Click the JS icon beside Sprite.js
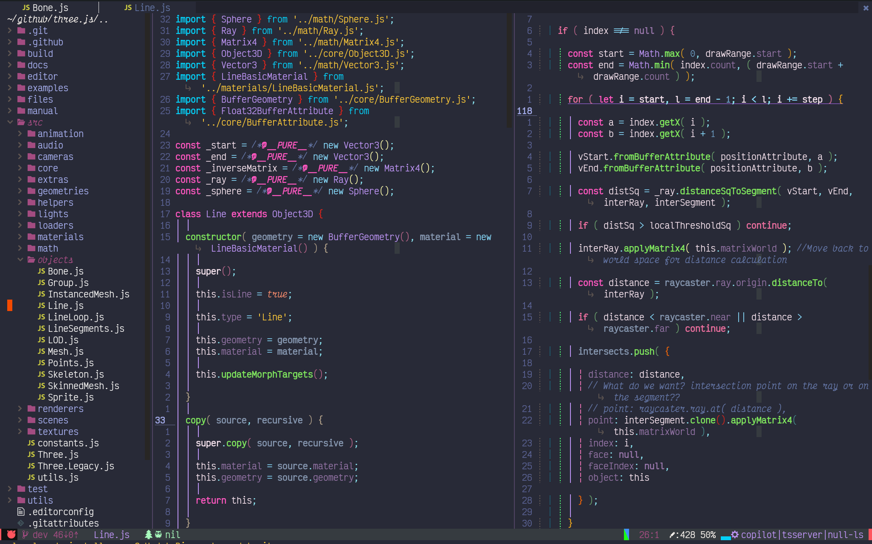 [42, 397]
